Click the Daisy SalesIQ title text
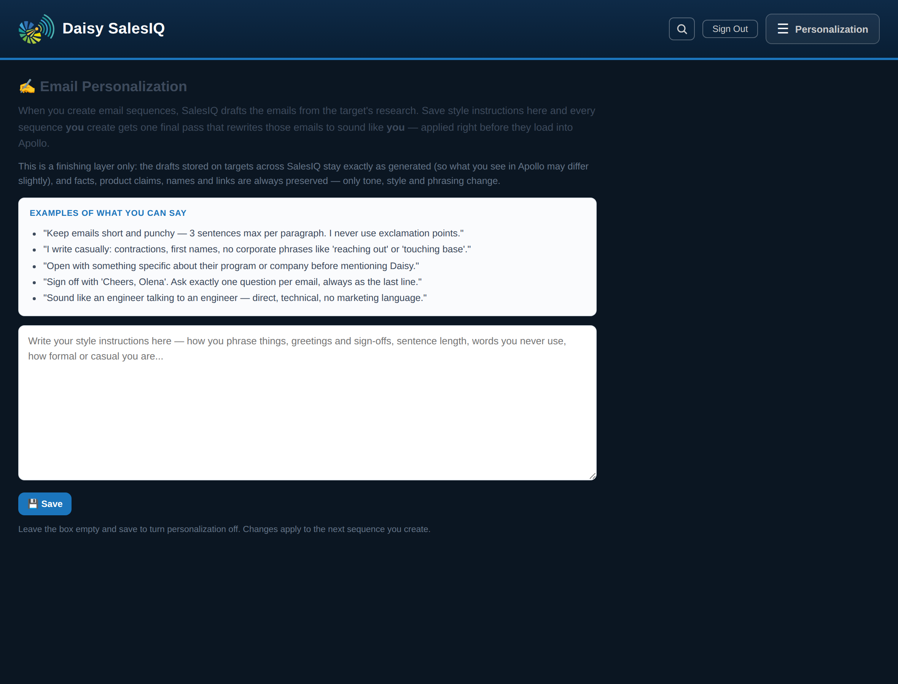This screenshot has height=684, width=898. coord(114,28)
